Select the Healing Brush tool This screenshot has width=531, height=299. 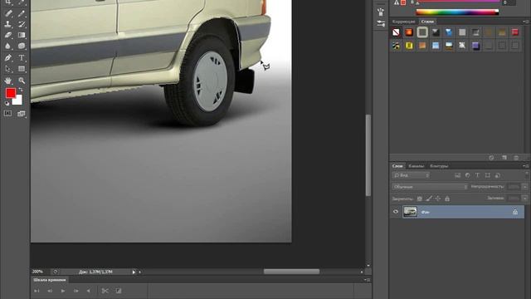8,13
